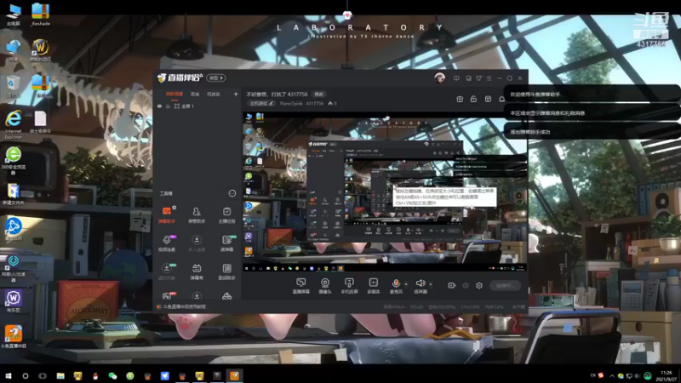
Task: Open the Recycle Bin desktop icon
Action: [x=14, y=87]
